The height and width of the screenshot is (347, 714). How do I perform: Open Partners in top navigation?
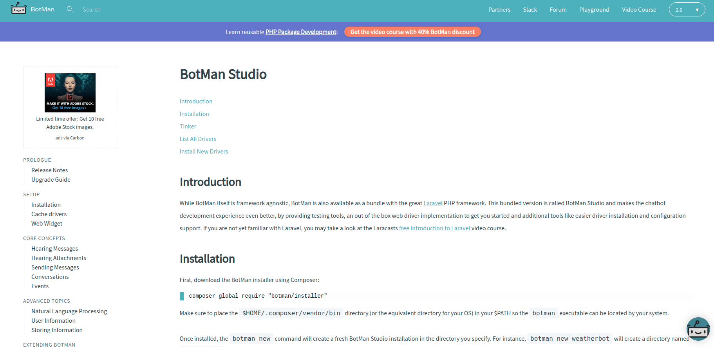coord(499,10)
